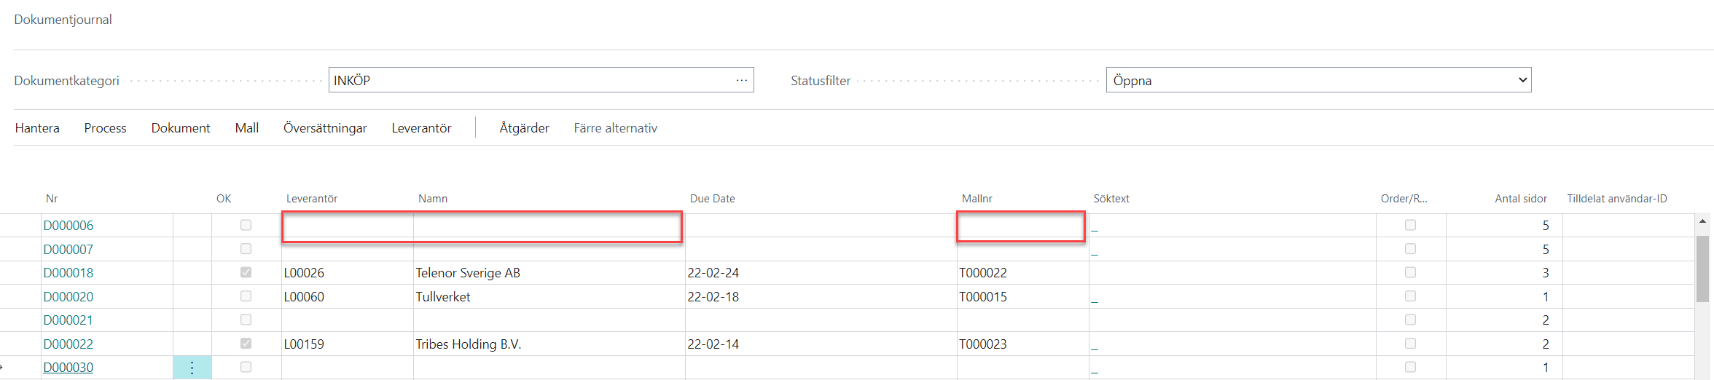Toggle OK checkbox for Tullverket row

coord(246,296)
